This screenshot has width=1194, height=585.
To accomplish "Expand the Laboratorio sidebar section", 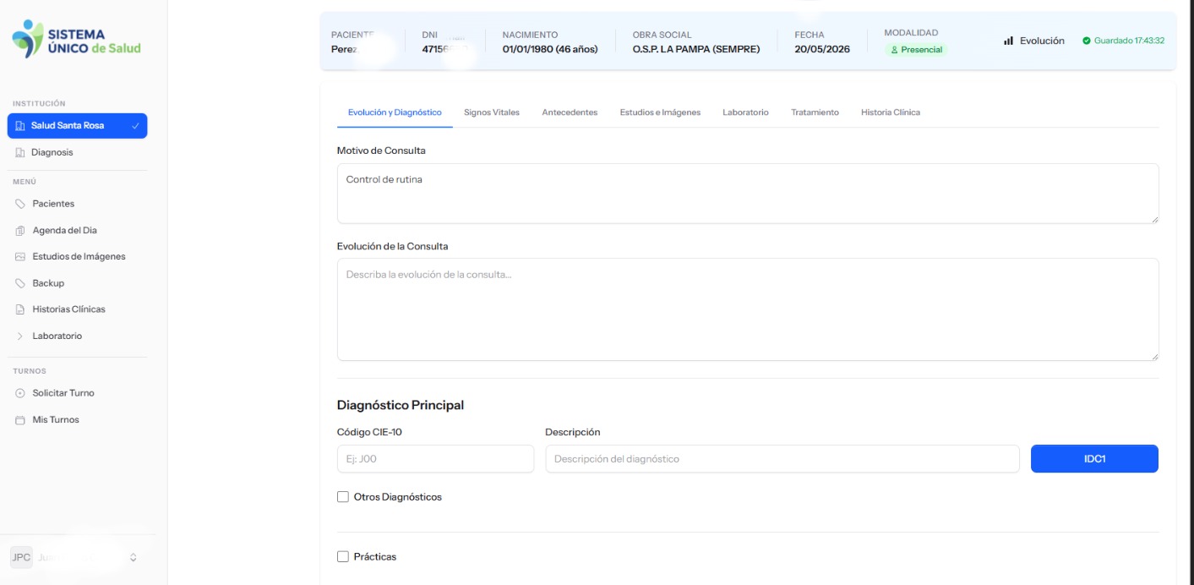I will coord(20,336).
